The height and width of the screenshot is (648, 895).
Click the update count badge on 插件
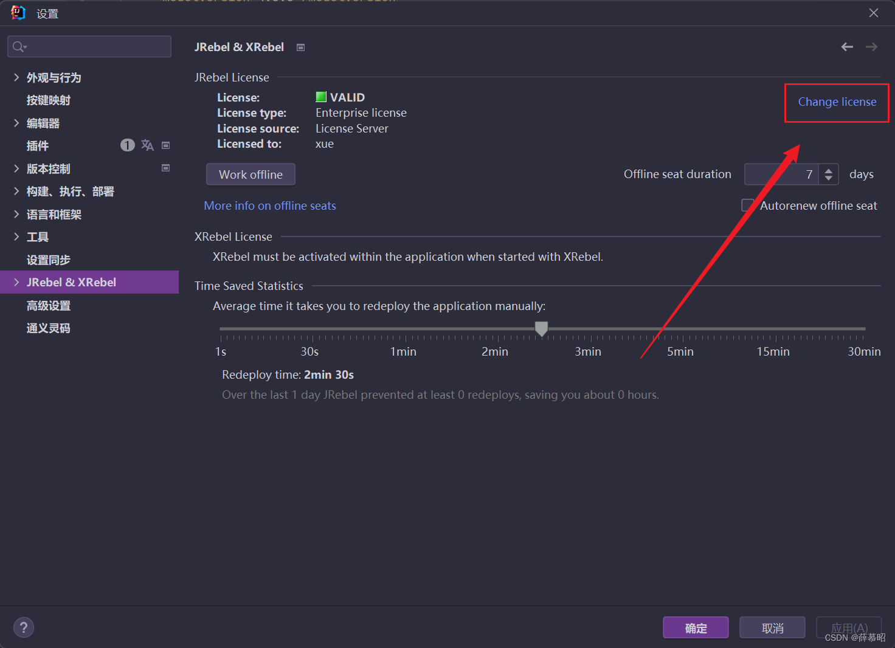[127, 145]
